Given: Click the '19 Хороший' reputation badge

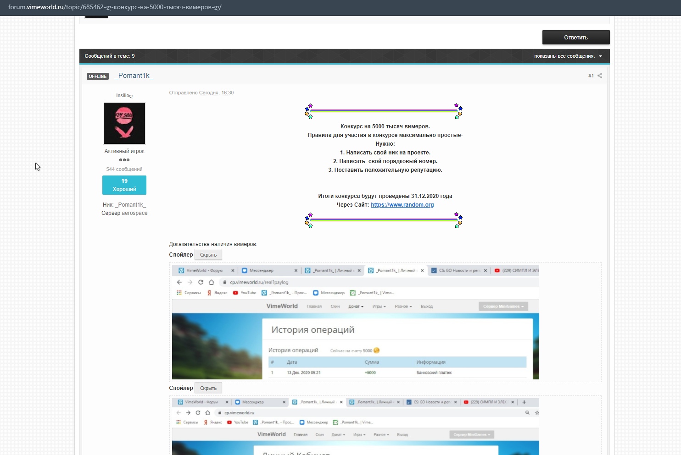Looking at the screenshot, I should pos(124,185).
